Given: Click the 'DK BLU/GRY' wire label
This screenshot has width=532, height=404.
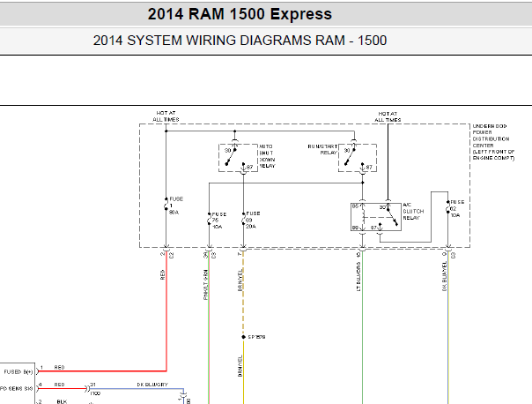Looking at the screenshot, I should [152, 385].
